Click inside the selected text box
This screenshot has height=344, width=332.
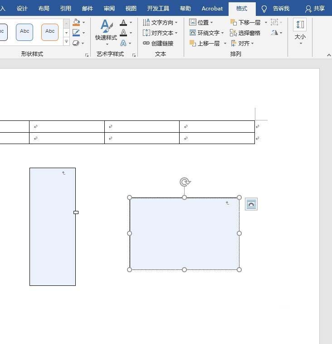[x=185, y=234]
